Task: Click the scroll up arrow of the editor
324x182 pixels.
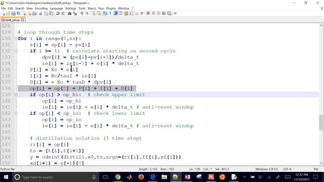Action: click(x=321, y=26)
